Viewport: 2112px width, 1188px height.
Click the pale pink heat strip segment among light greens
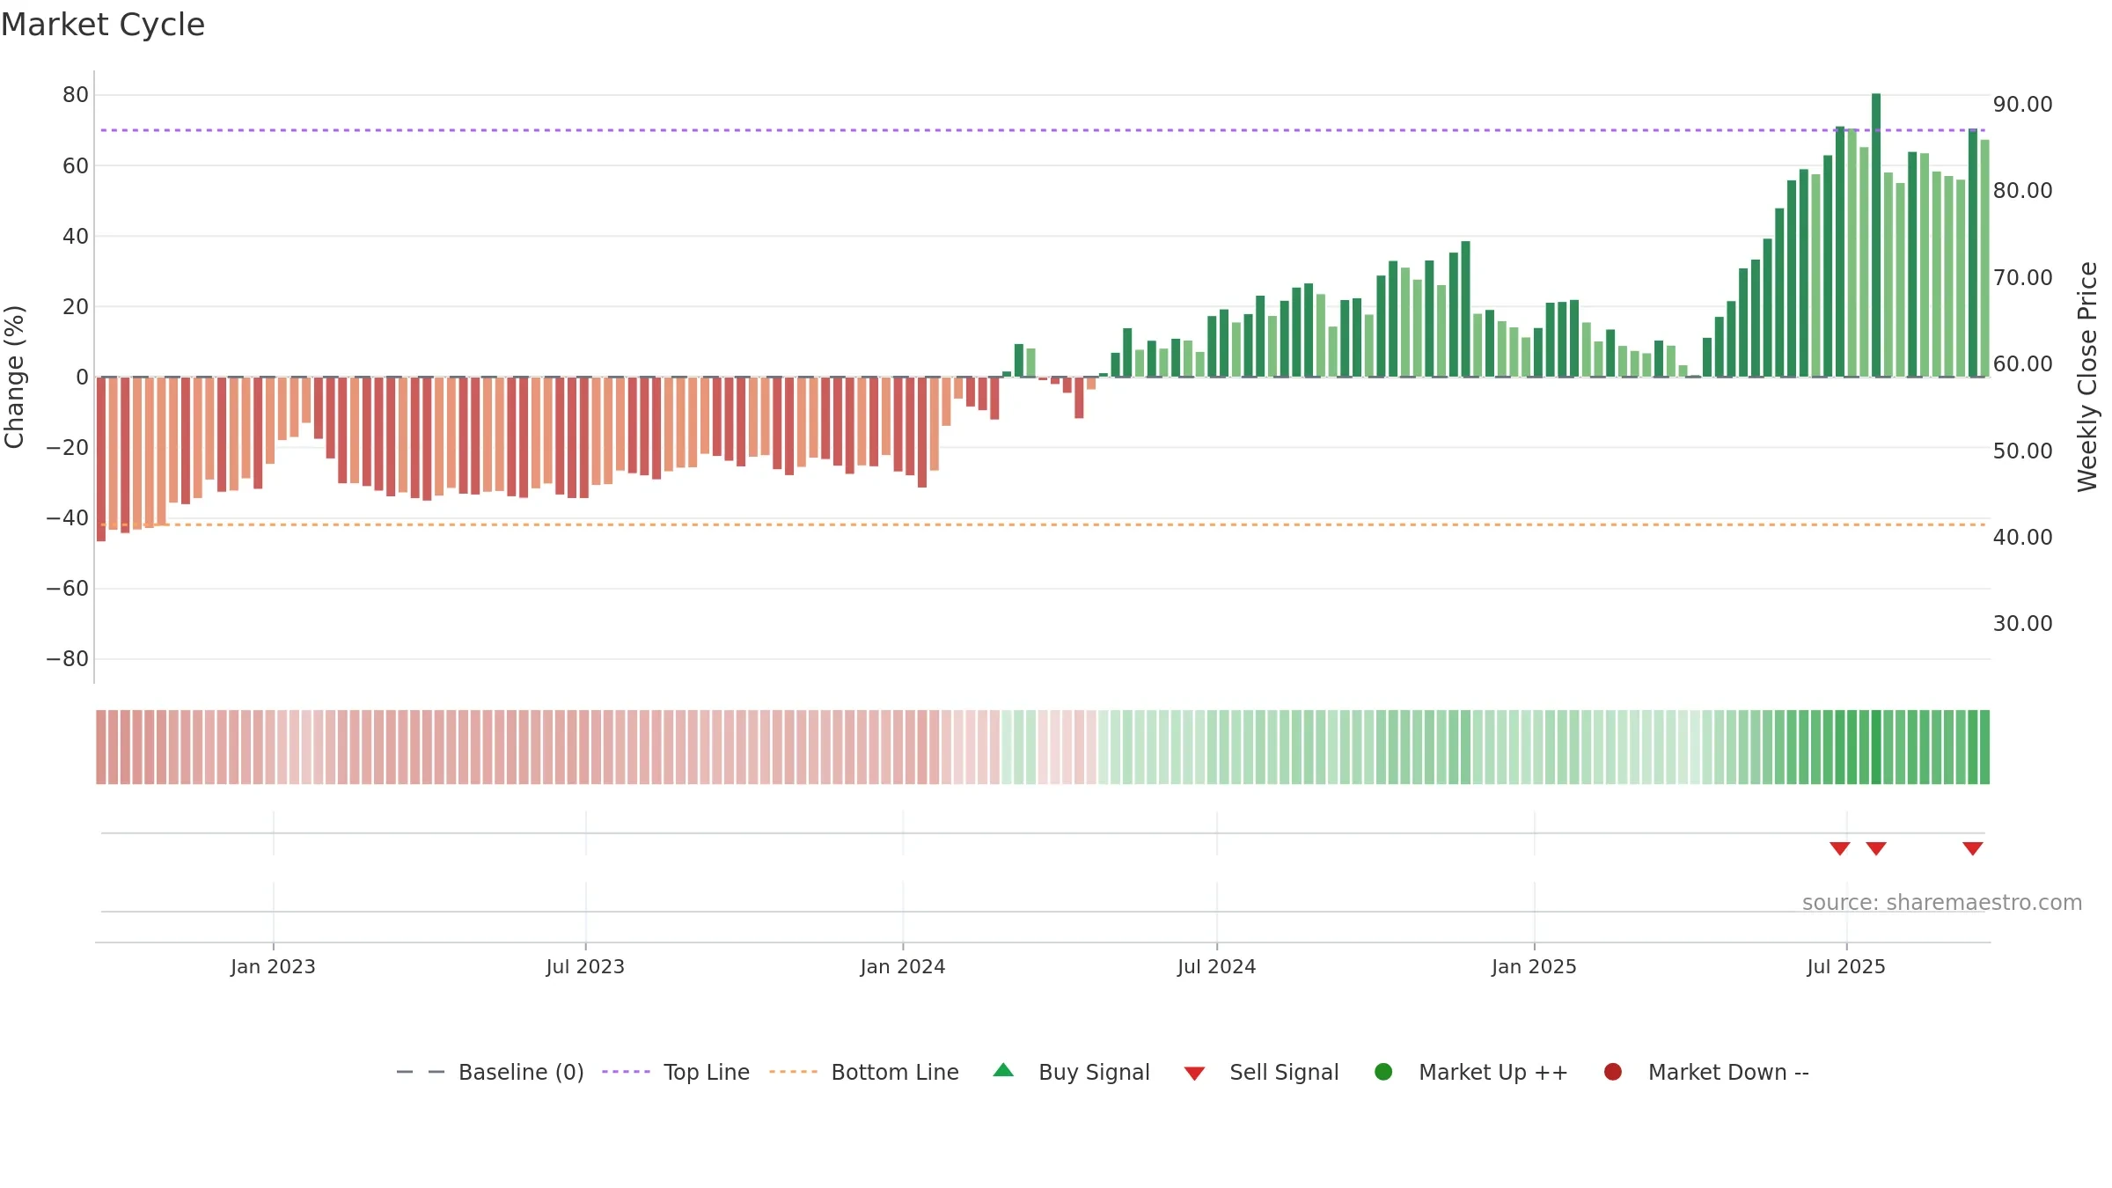click(1067, 747)
